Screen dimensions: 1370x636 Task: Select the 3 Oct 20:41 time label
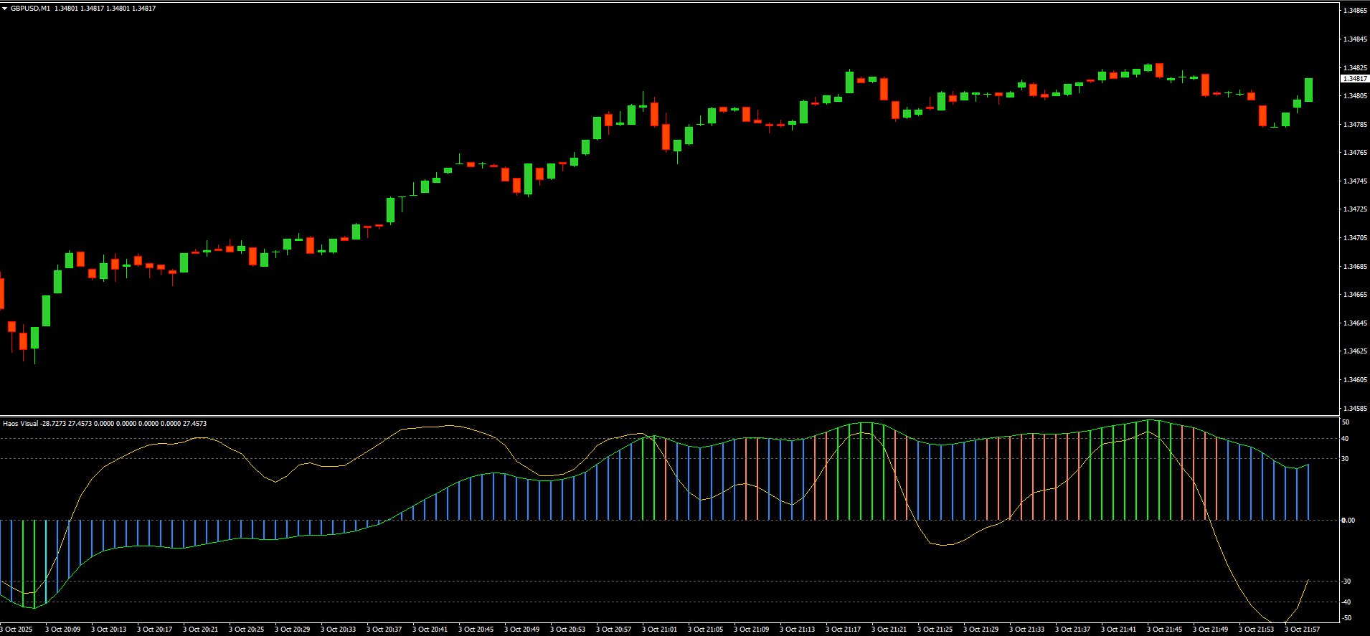(430, 630)
